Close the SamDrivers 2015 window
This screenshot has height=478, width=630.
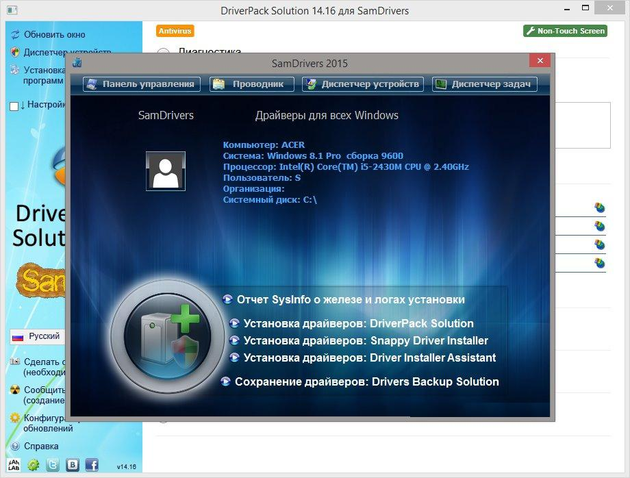click(x=540, y=61)
